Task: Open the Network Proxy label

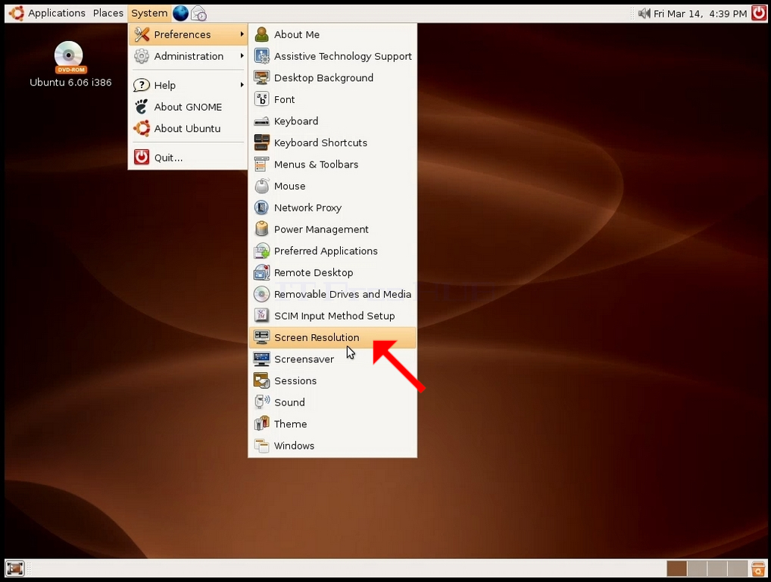Action: (307, 208)
